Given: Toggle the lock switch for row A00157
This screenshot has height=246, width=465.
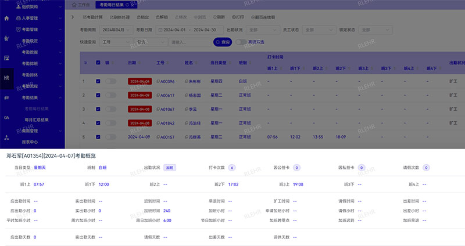Looking at the screenshot, I should pyautogui.click(x=110, y=137).
